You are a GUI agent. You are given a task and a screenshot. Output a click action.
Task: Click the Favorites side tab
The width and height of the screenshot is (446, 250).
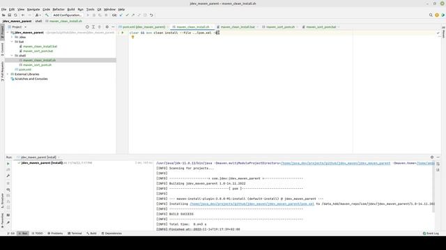pyautogui.click(x=2, y=221)
